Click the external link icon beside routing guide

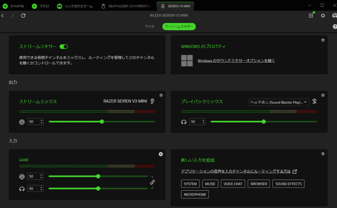pos(295,171)
